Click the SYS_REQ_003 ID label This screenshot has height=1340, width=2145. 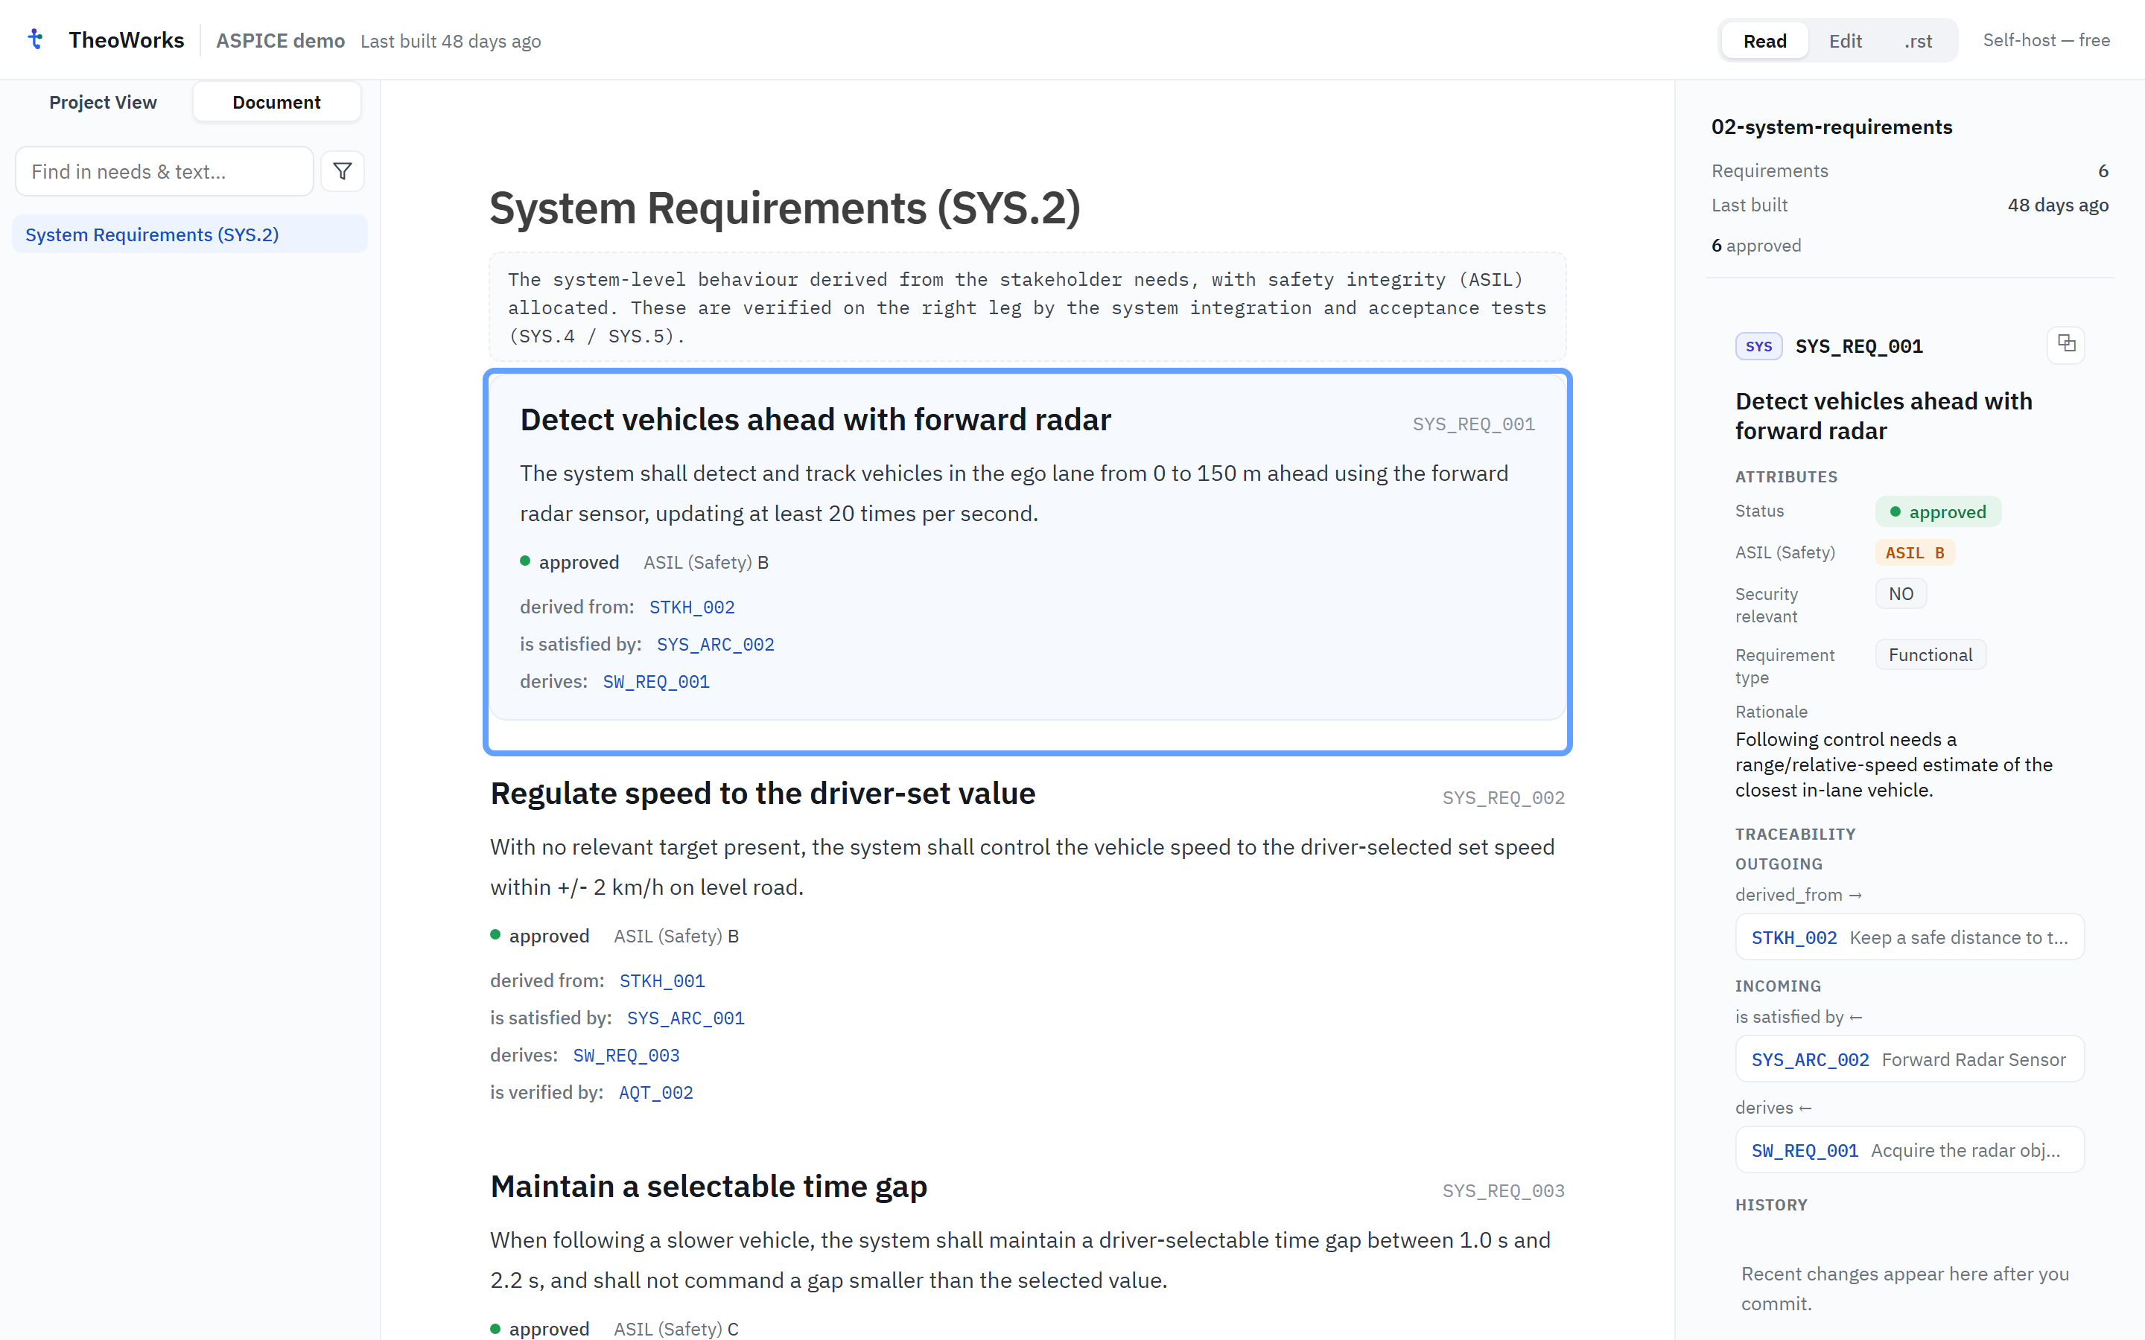click(1503, 1190)
